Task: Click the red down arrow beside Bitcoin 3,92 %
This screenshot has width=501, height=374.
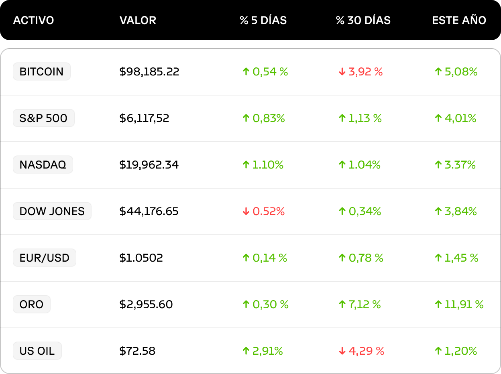Action: (342, 72)
